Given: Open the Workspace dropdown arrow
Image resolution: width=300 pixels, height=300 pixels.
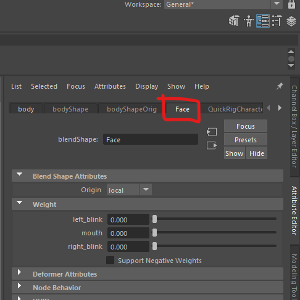Looking at the screenshot, I should [x=277, y=4].
